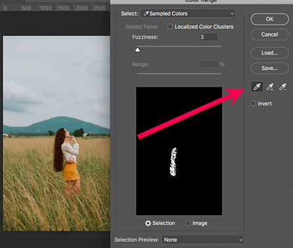Click the woman in the field photo
Screen dimensions: 293x248
(67, 161)
